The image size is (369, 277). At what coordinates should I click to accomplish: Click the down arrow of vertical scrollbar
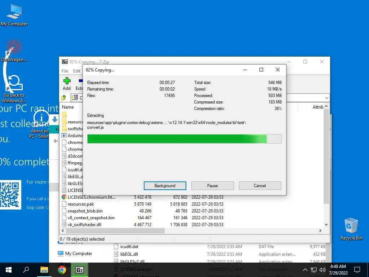326,224
